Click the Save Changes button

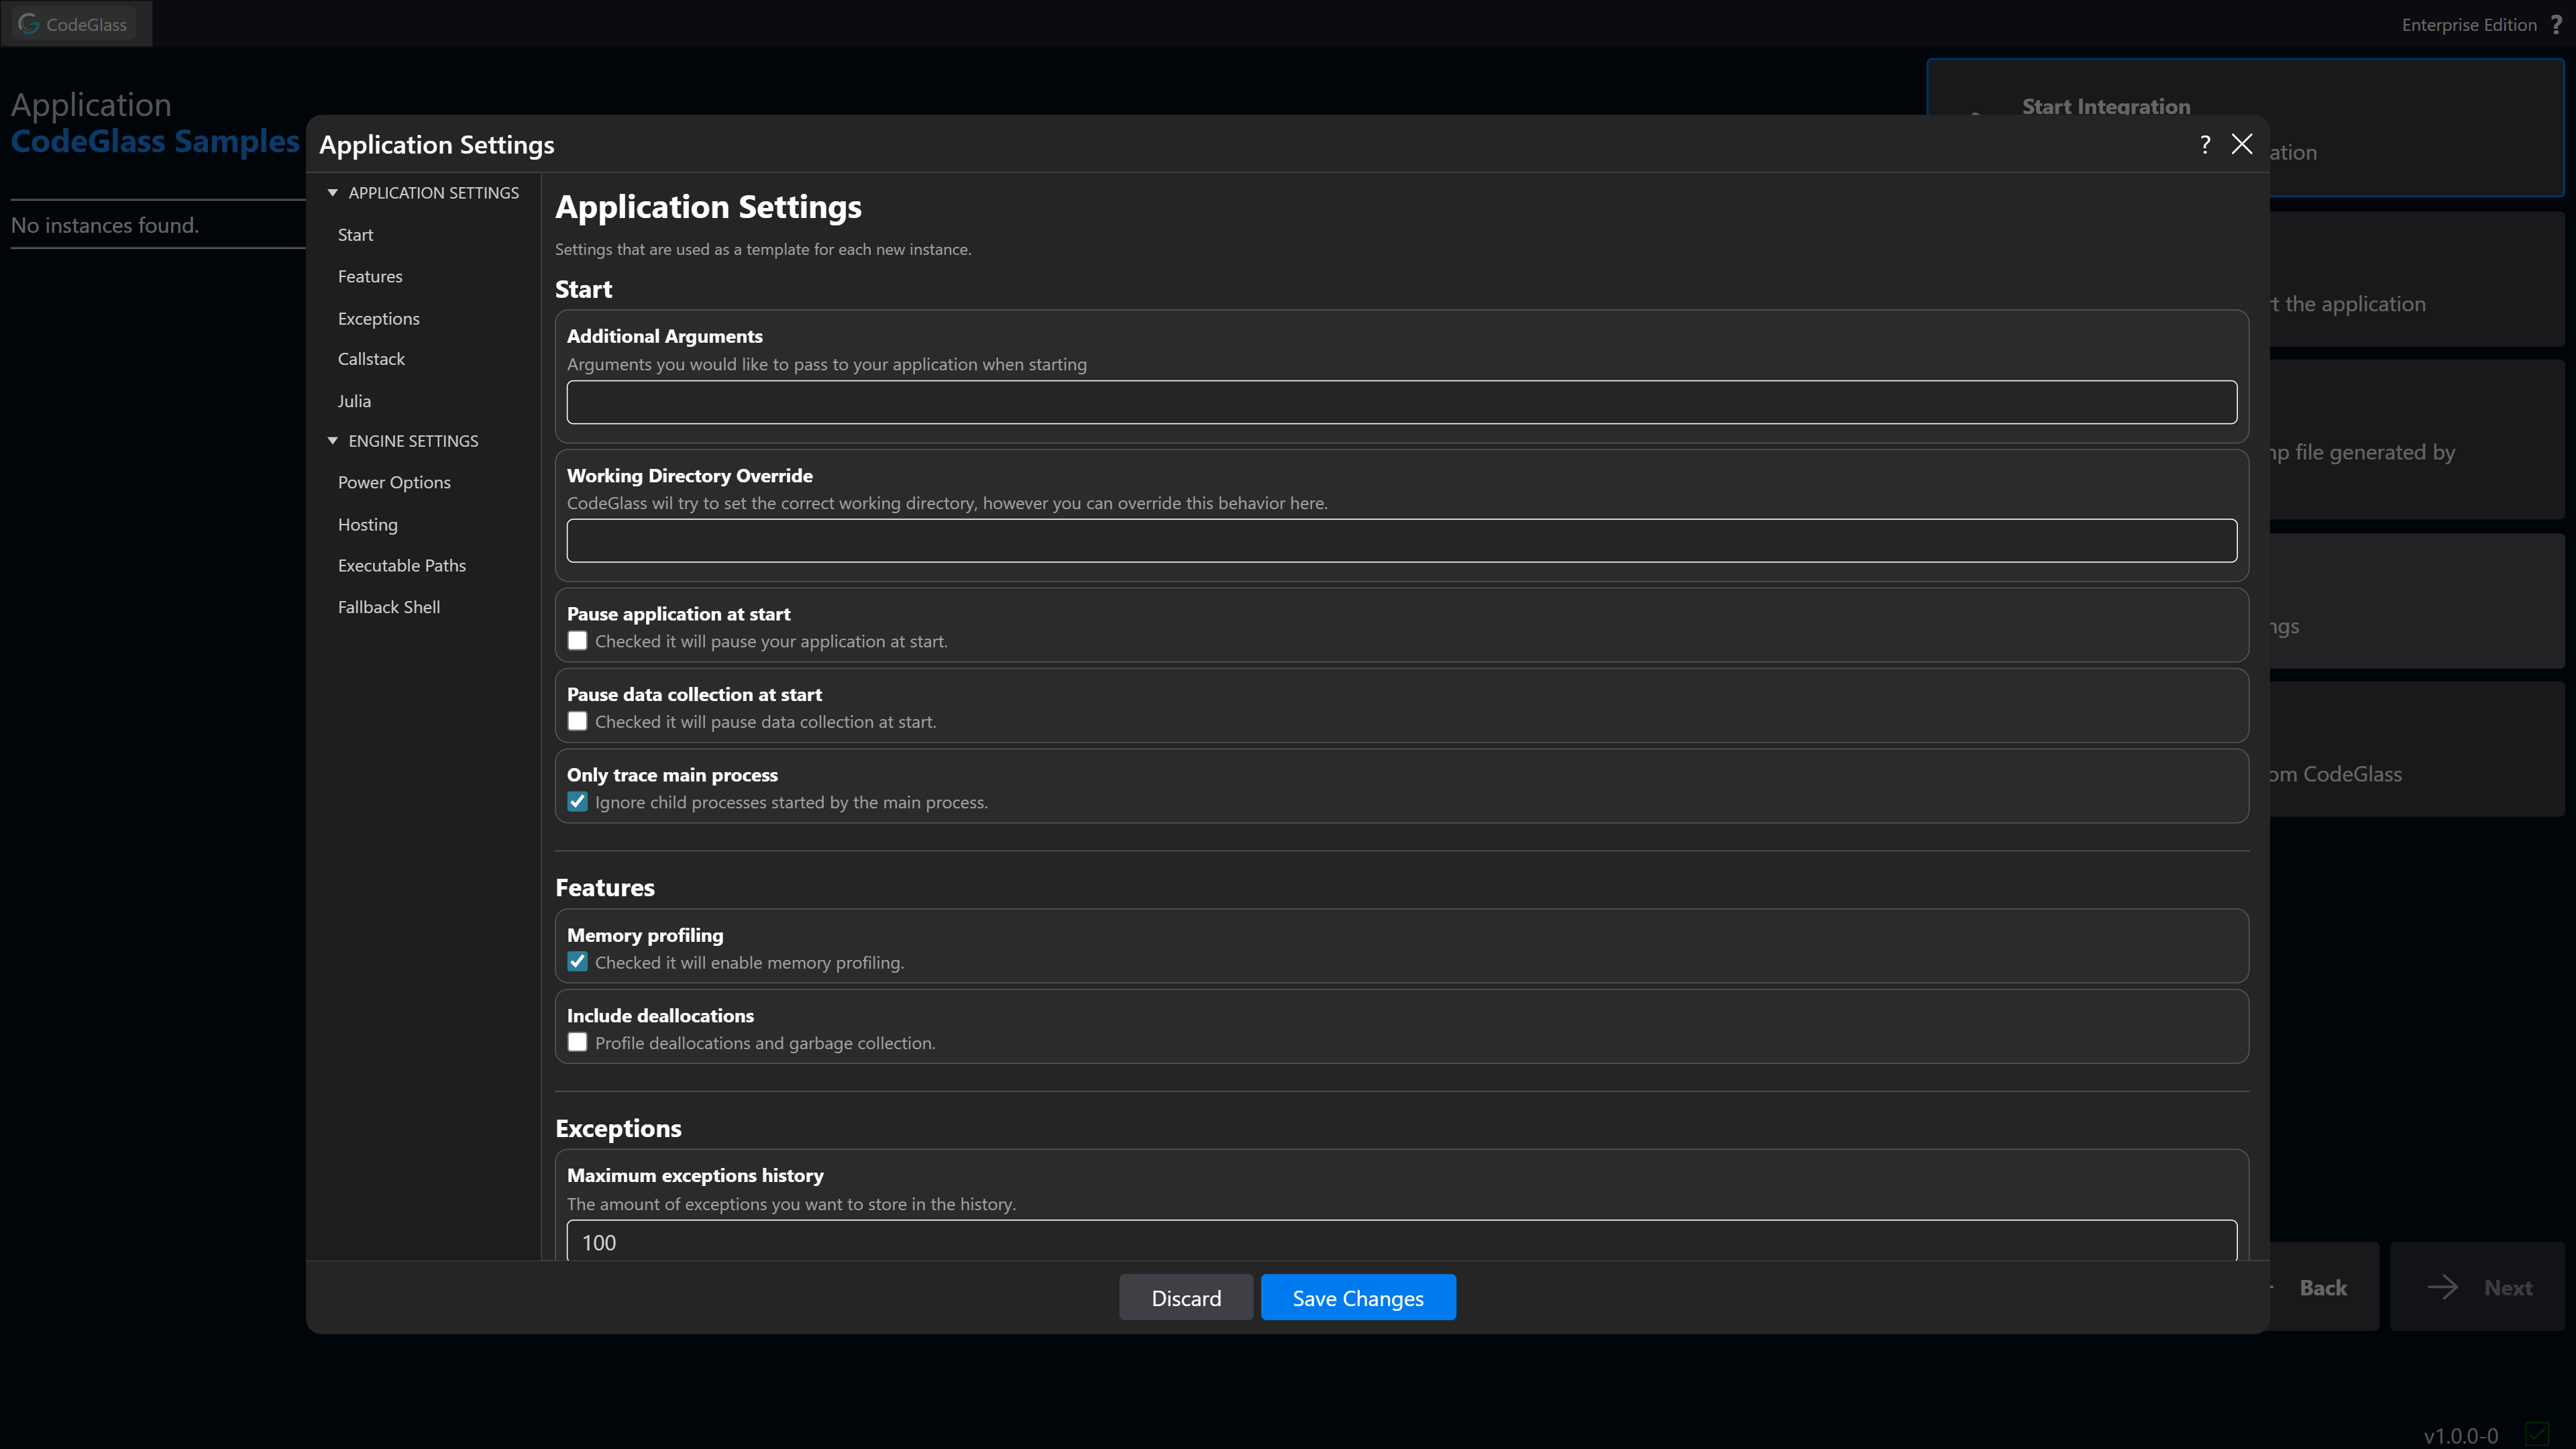coord(1358,1298)
